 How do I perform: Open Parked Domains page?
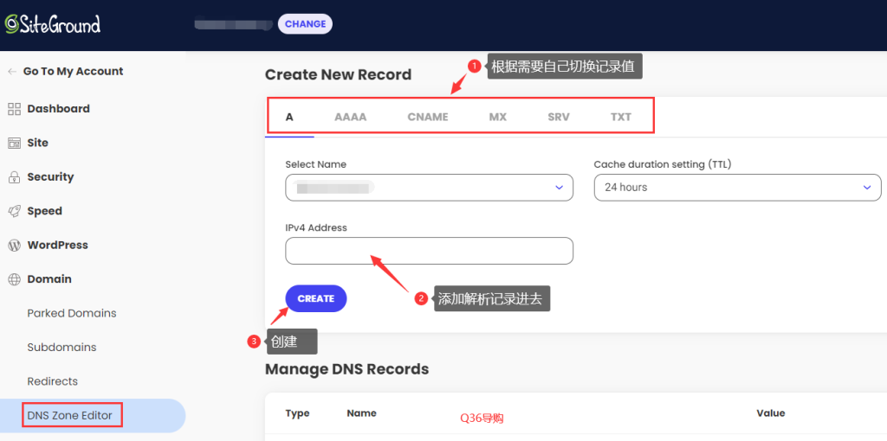[72, 313]
